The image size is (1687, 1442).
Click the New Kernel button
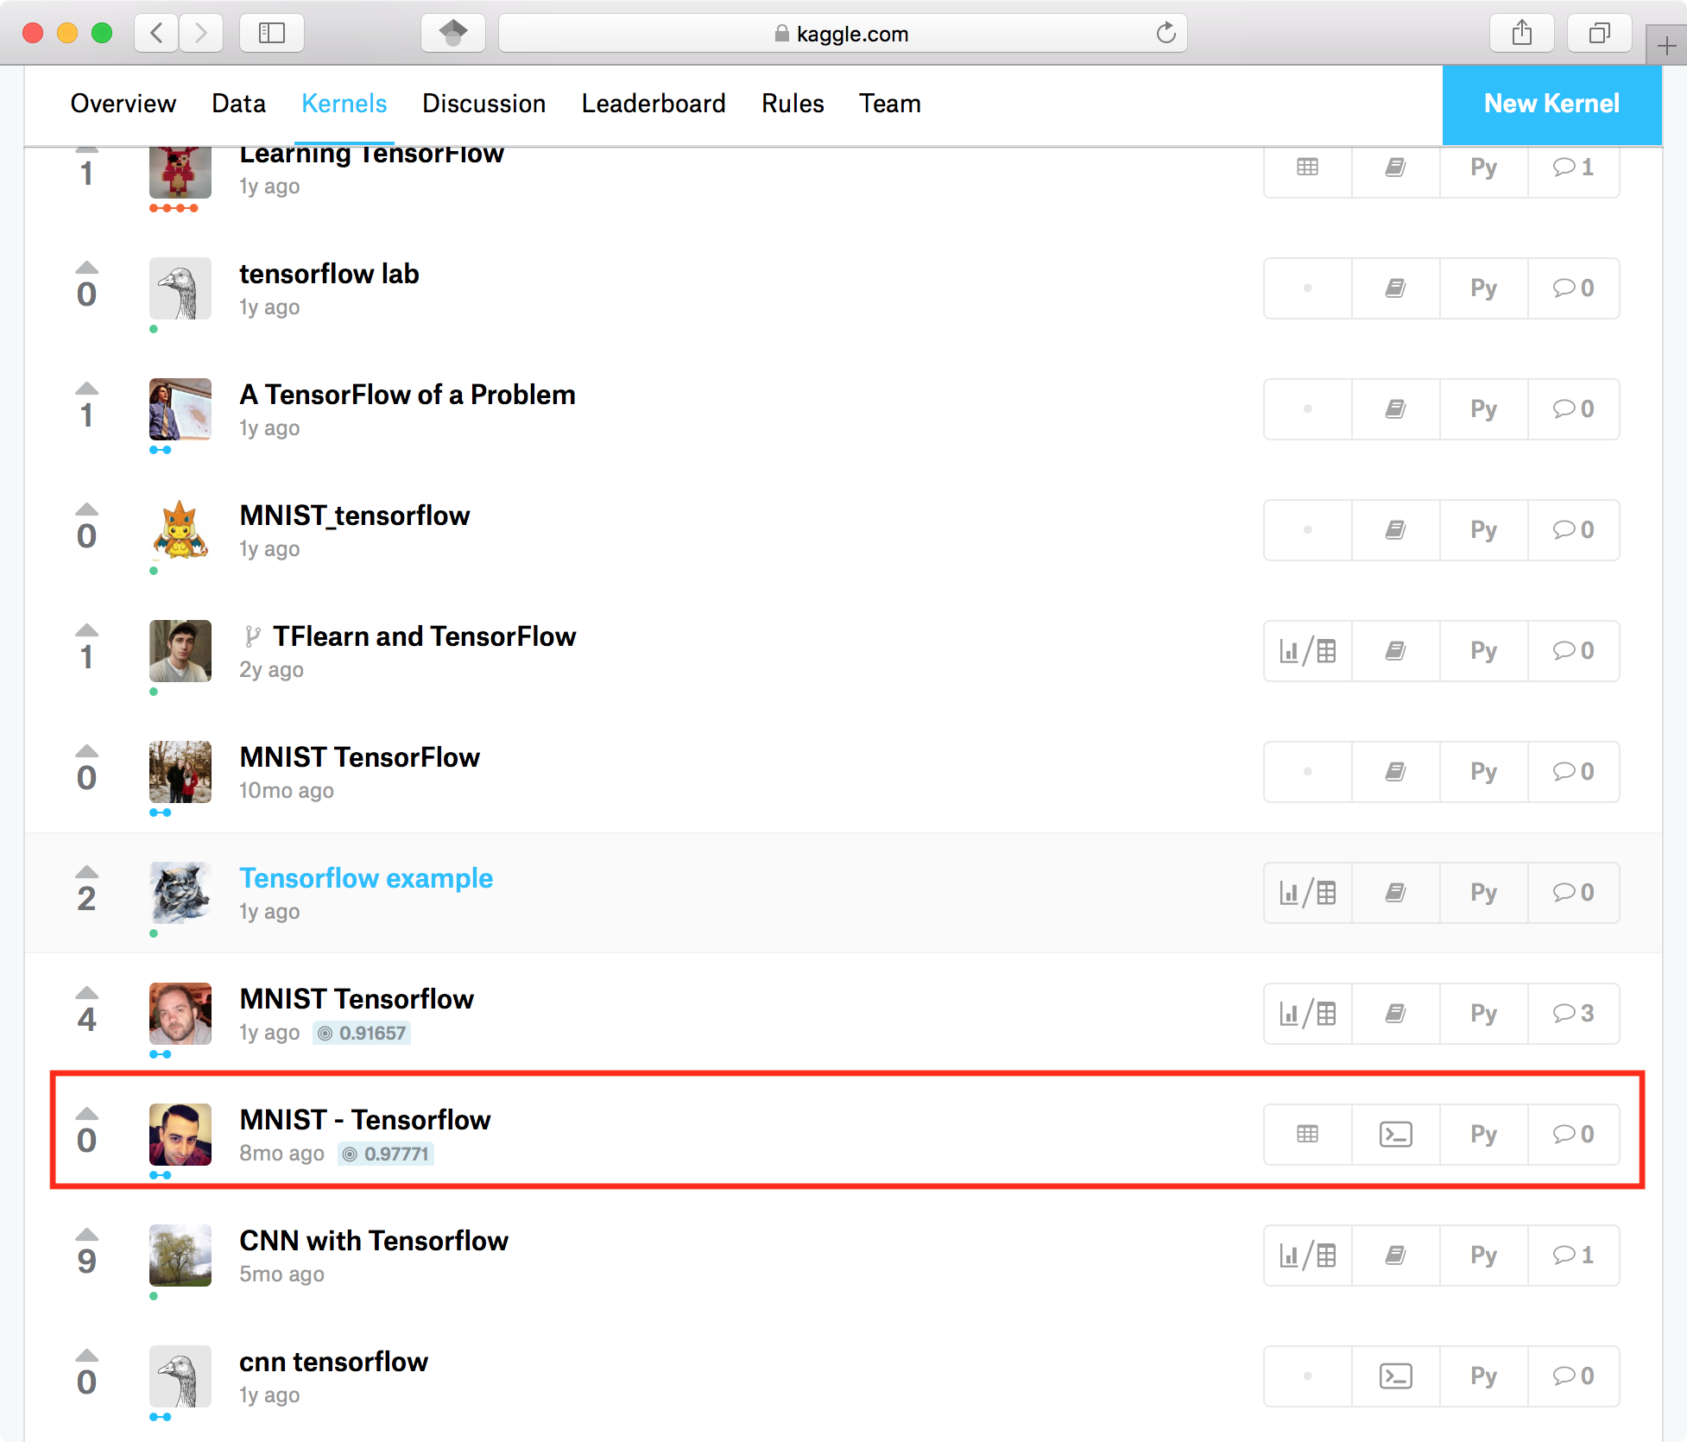coord(1551,104)
